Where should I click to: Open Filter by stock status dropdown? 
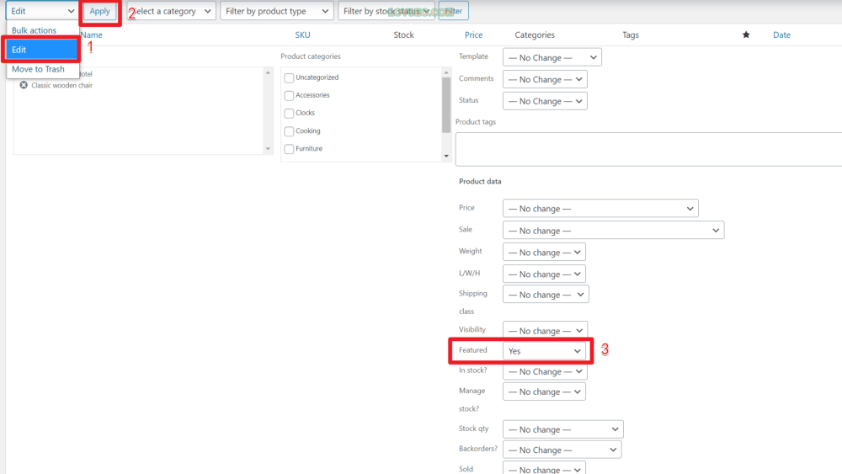tap(386, 11)
